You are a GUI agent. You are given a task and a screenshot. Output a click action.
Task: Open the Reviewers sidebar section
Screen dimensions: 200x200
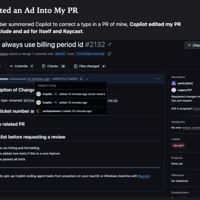(x=178, y=77)
